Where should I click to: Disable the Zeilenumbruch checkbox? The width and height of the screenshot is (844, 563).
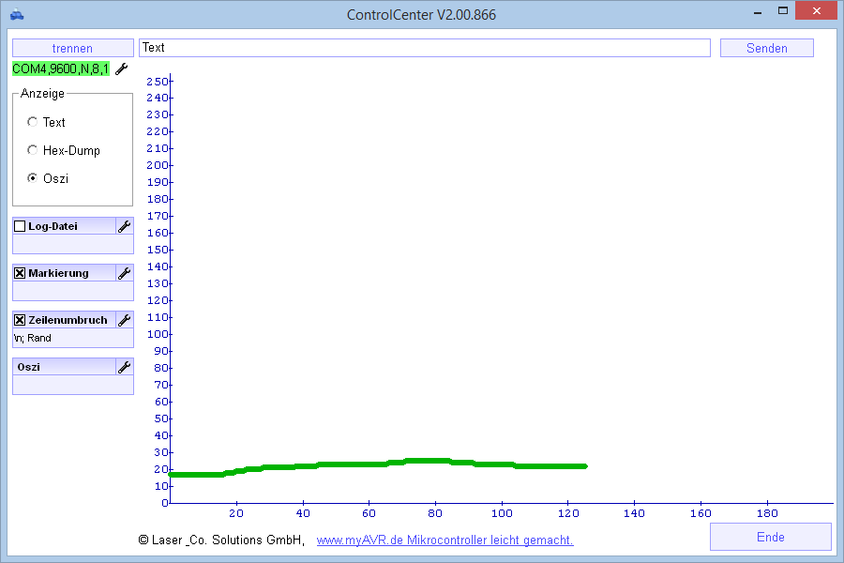click(20, 320)
